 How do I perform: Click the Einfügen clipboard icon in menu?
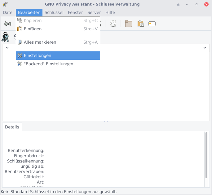(x=20, y=29)
